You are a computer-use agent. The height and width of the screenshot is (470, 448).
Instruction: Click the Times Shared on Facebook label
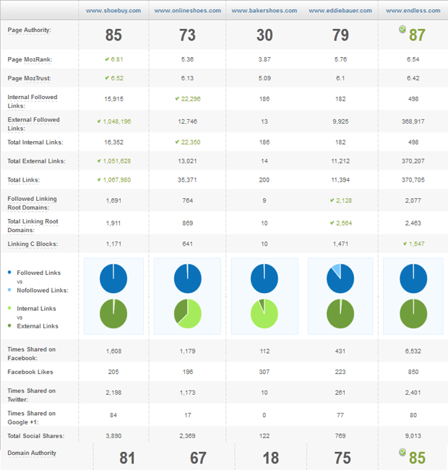pos(32,354)
